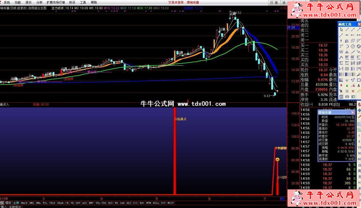
Task: Select the W wave pattern tool
Action: [x=341, y=52]
